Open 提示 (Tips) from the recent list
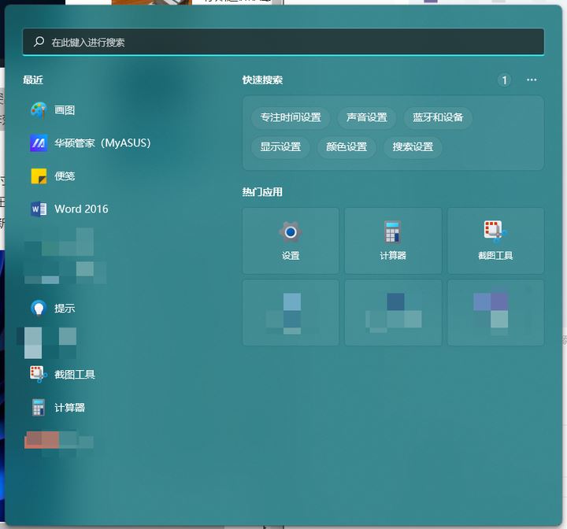Image resolution: width=567 pixels, height=529 pixels. click(65, 309)
